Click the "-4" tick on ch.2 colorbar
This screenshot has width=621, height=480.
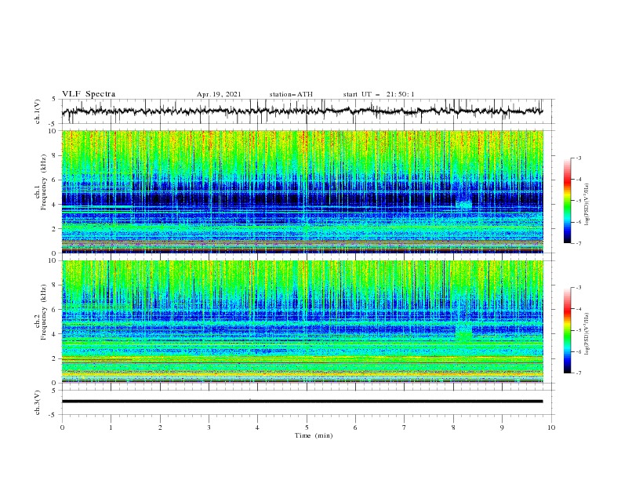(x=578, y=309)
